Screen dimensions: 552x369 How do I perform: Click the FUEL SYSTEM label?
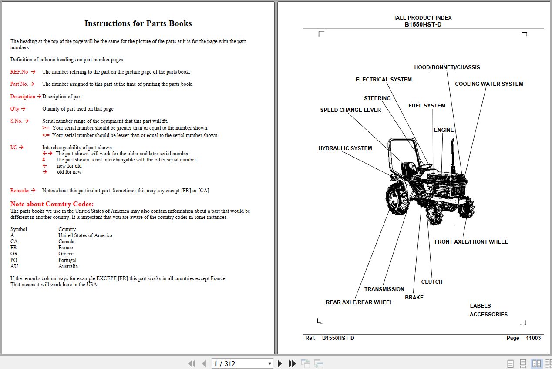[x=427, y=106]
